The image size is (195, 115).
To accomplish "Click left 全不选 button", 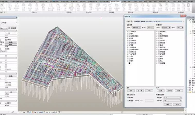I will click(x=140, y=91).
